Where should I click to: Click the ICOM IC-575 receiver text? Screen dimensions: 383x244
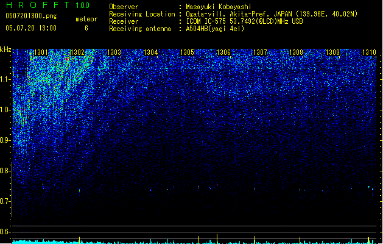(245, 21)
